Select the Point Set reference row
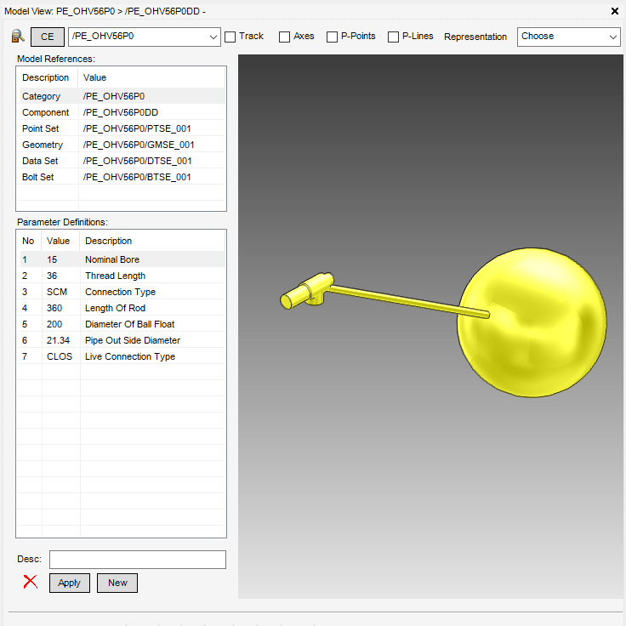The height and width of the screenshot is (626, 626). pos(122,128)
